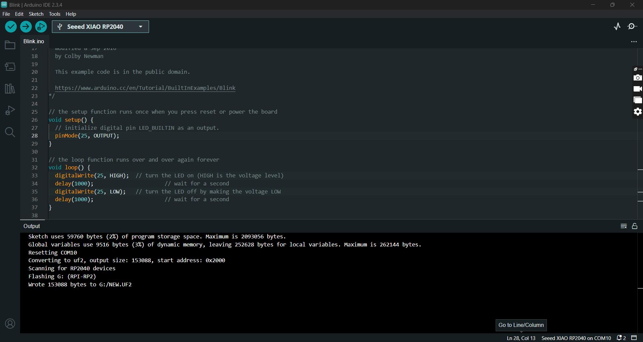Follow the arduino.cc BuiltInExamples/Blink link
The height and width of the screenshot is (342, 643).
[x=145, y=88]
